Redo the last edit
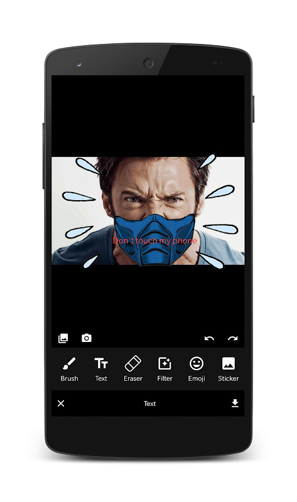 232,338
